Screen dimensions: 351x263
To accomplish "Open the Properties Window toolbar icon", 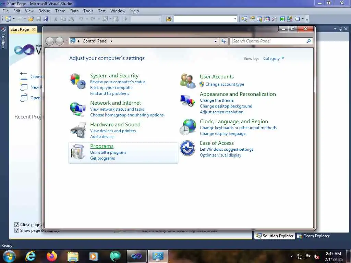I will (252, 19).
